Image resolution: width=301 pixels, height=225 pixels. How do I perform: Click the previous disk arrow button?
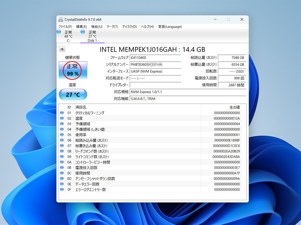coord(62,49)
